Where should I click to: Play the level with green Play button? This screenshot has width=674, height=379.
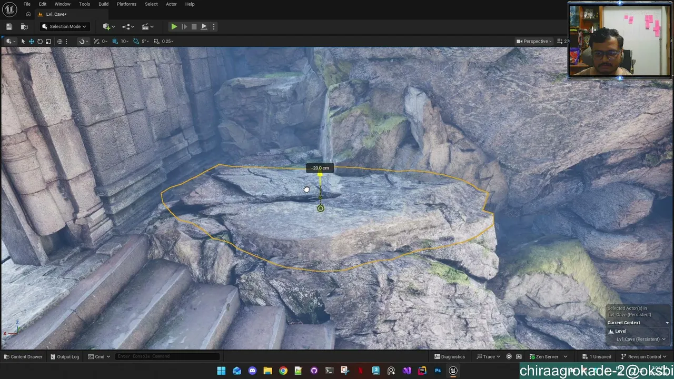[x=174, y=26]
